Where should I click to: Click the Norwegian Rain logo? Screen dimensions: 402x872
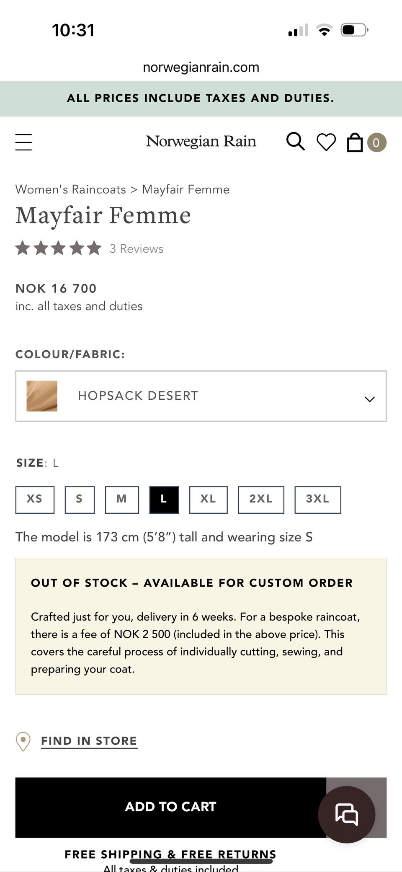(x=201, y=142)
